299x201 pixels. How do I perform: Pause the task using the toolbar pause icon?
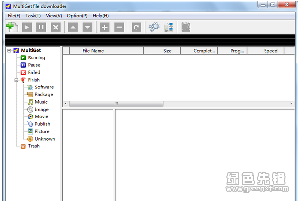(x=41, y=27)
